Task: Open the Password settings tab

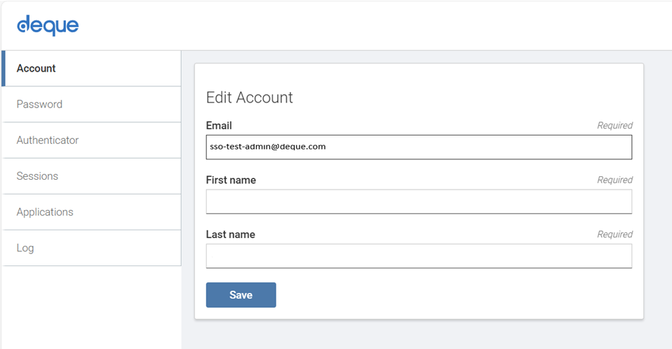Action: 39,104
